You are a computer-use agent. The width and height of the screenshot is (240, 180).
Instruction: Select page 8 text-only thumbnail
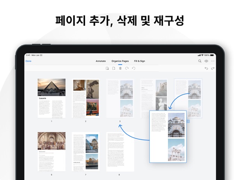coord(120,152)
